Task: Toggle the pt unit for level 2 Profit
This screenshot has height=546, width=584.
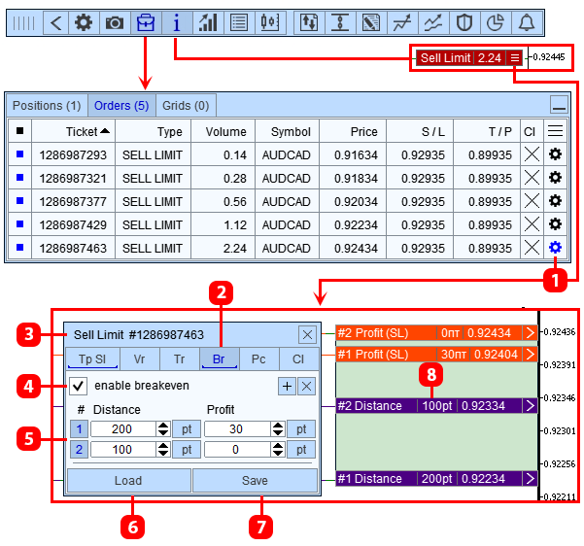Action: [301, 450]
